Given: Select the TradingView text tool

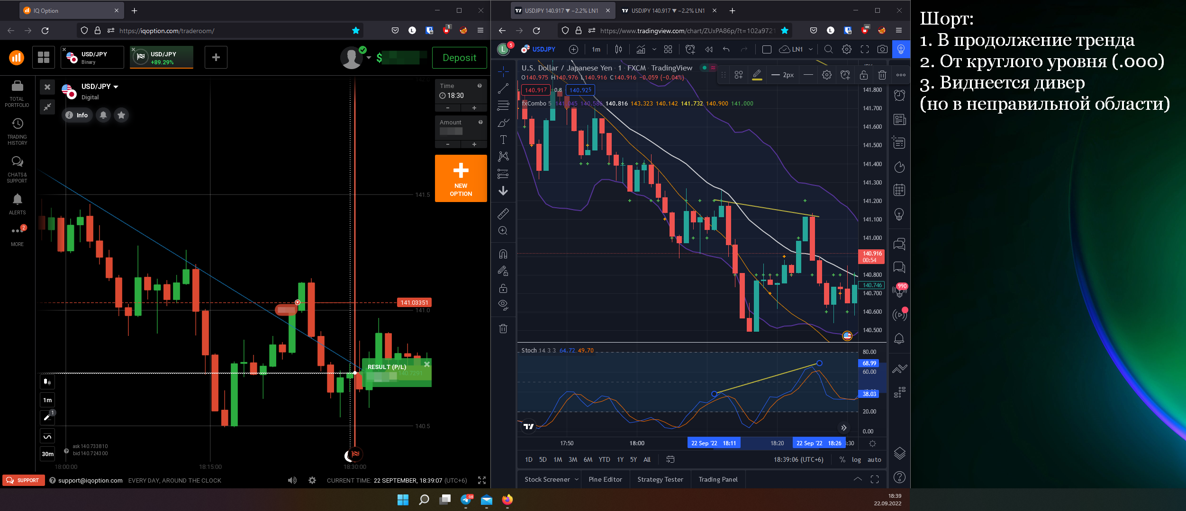Looking at the screenshot, I should 503,140.
